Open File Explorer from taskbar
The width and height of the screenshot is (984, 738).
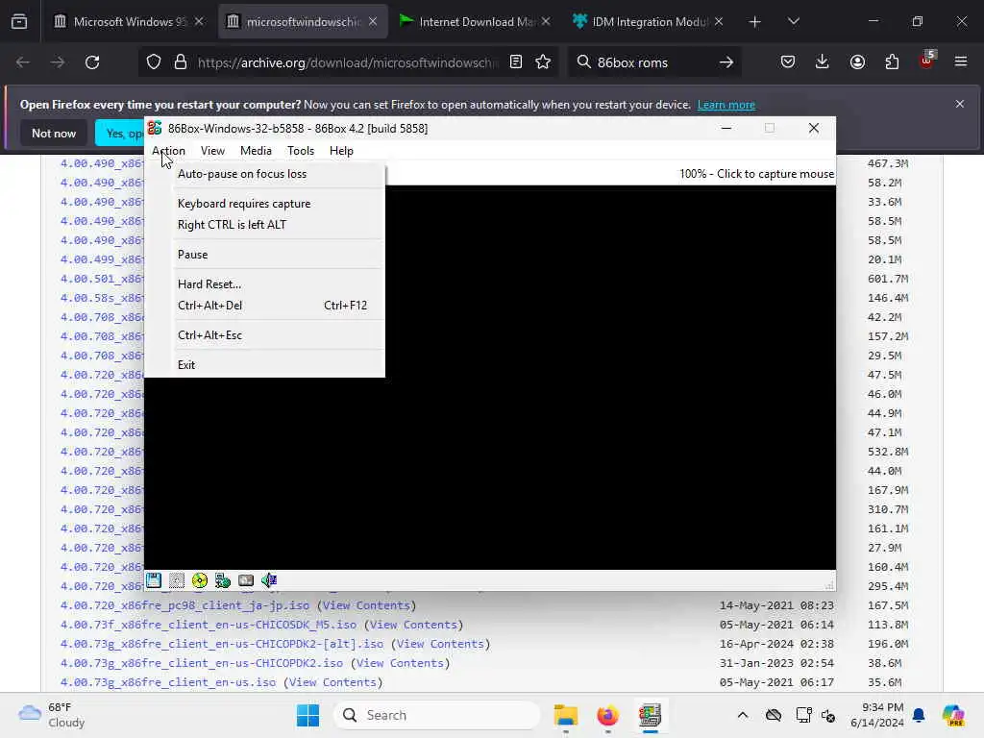pyautogui.click(x=565, y=715)
